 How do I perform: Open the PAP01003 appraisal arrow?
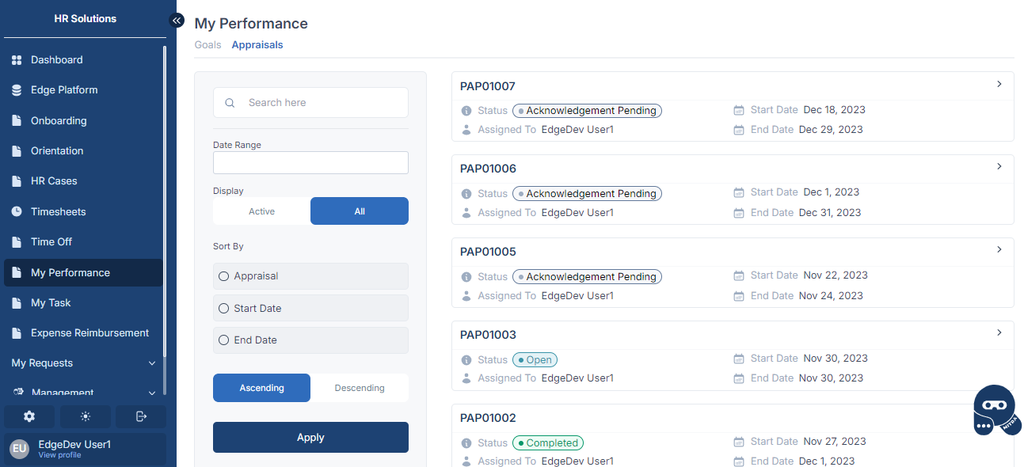click(999, 332)
